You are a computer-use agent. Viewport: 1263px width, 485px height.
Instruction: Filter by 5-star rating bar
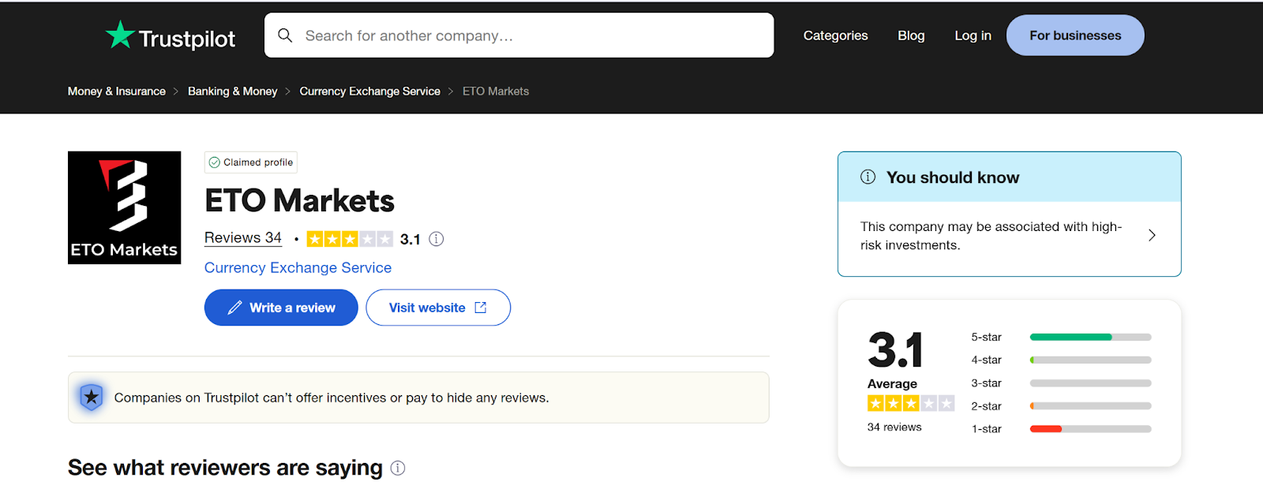[1090, 337]
